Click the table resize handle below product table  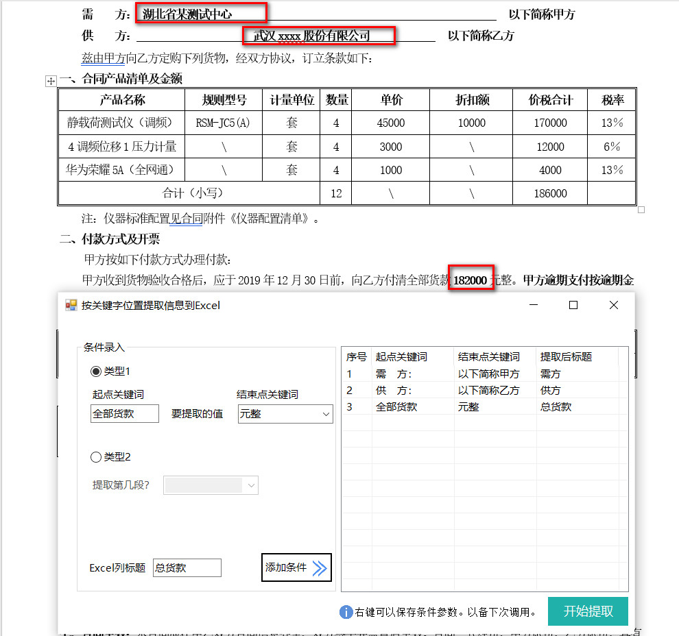641,210
